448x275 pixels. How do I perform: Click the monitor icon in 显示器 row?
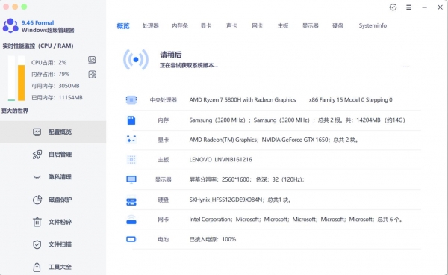pos(131,179)
